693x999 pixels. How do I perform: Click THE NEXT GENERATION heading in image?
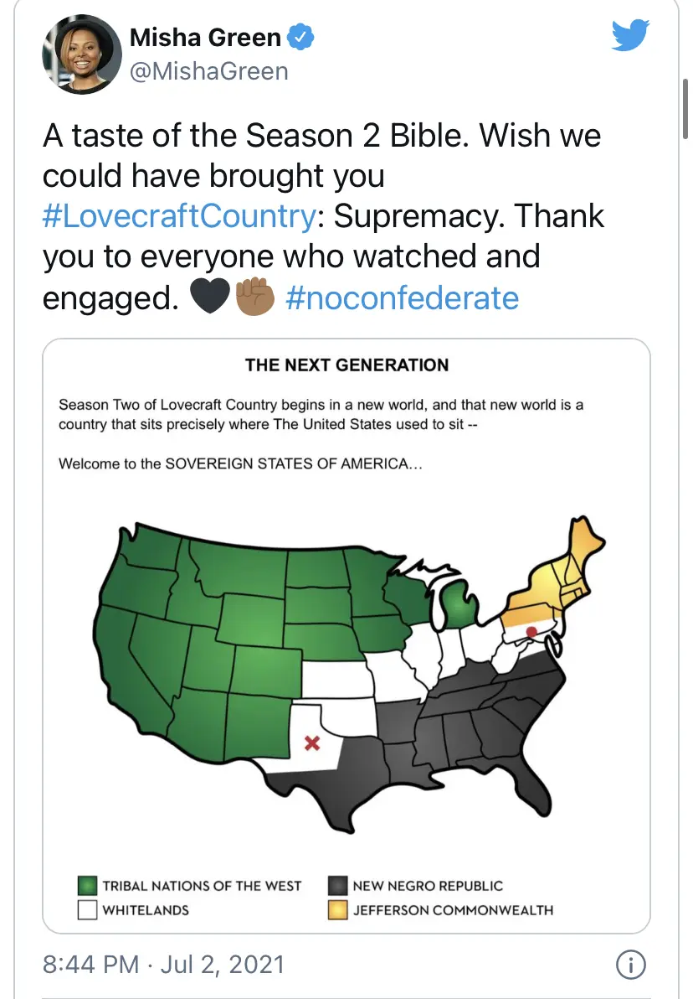tap(346, 365)
